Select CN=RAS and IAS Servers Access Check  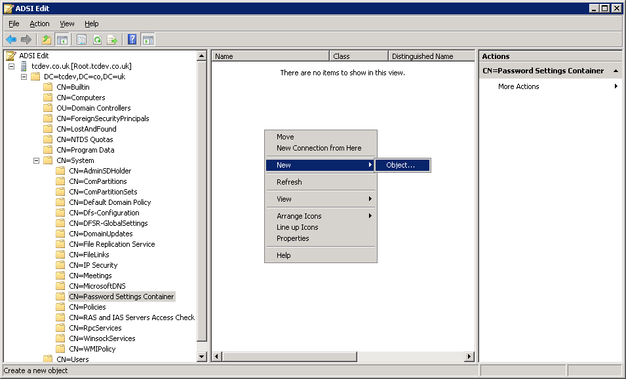(132, 317)
